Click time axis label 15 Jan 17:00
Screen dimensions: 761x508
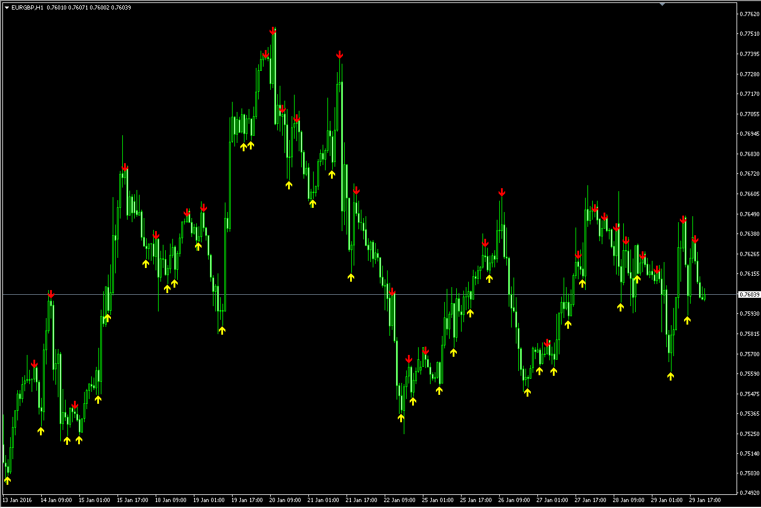coord(132,500)
